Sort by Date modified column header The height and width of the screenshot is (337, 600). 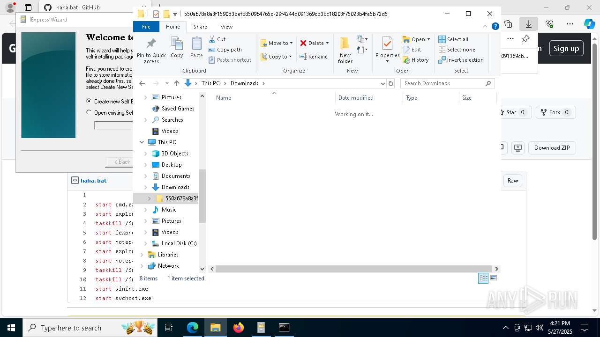tap(369, 98)
